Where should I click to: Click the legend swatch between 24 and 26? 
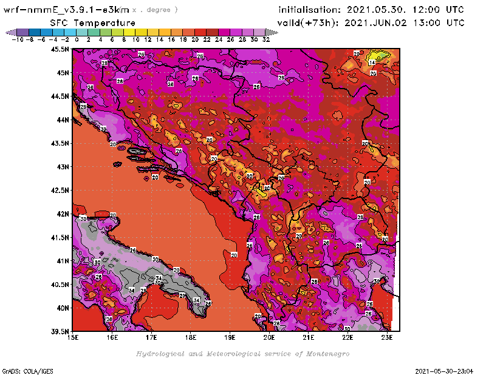point(224,32)
